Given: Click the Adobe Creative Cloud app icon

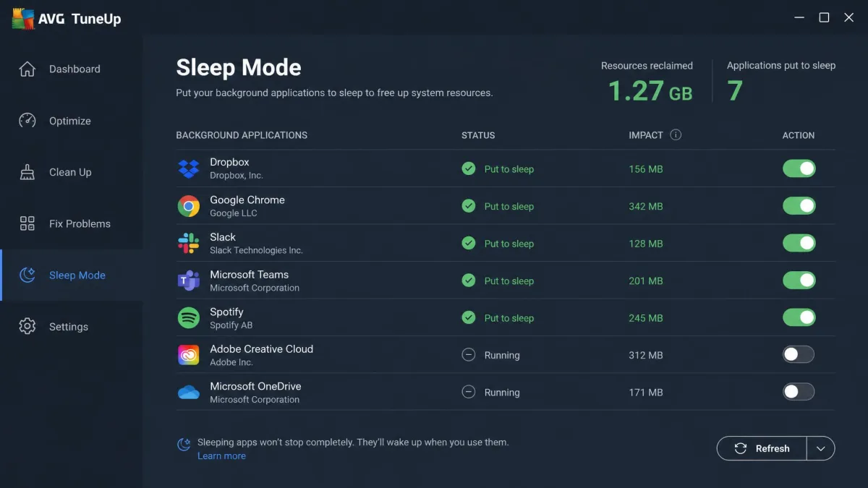Looking at the screenshot, I should point(189,355).
